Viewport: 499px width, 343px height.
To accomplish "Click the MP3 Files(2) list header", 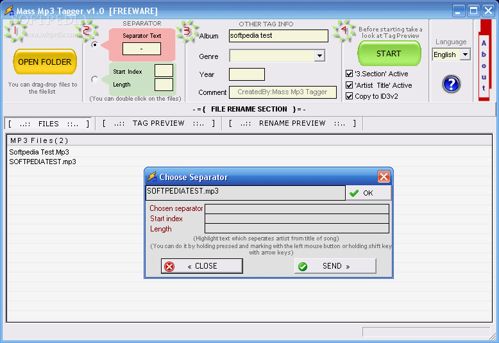I will (249, 140).
